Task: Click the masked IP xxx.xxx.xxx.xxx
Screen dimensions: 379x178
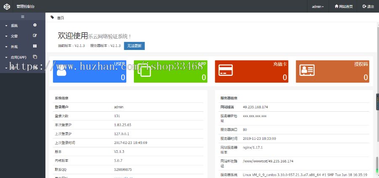Action: 254,116
